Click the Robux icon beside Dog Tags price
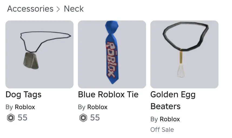 tap(11, 118)
